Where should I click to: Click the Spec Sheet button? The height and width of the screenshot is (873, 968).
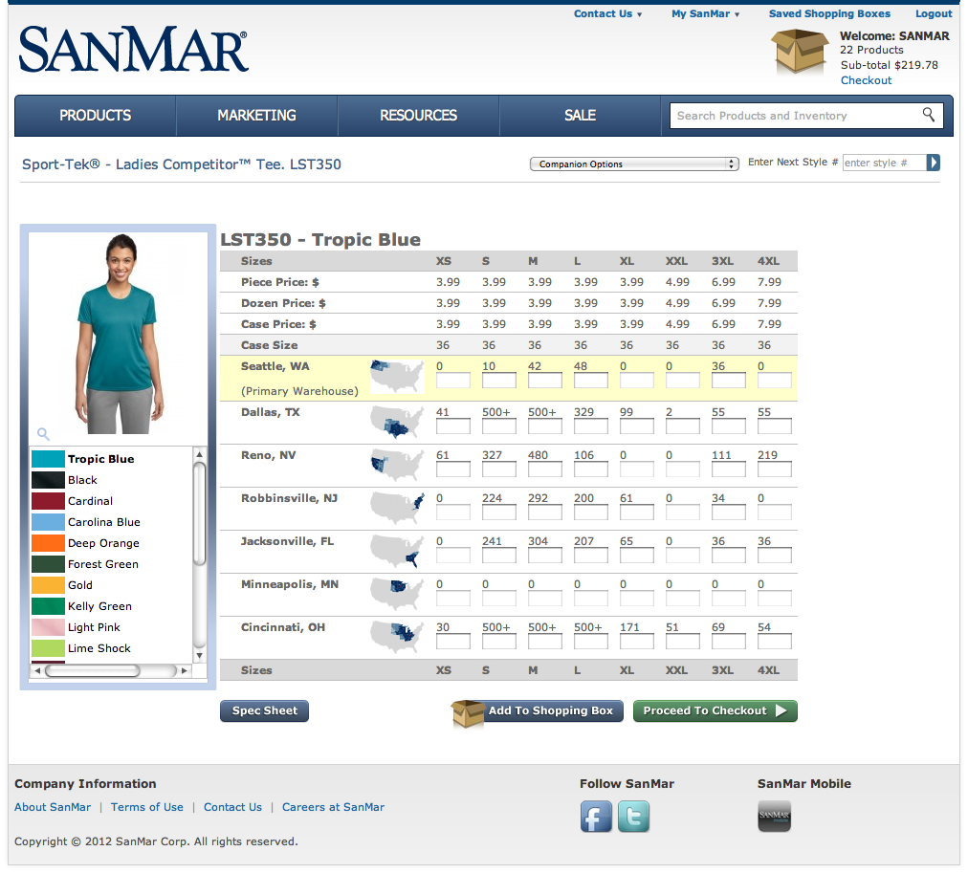tap(264, 710)
